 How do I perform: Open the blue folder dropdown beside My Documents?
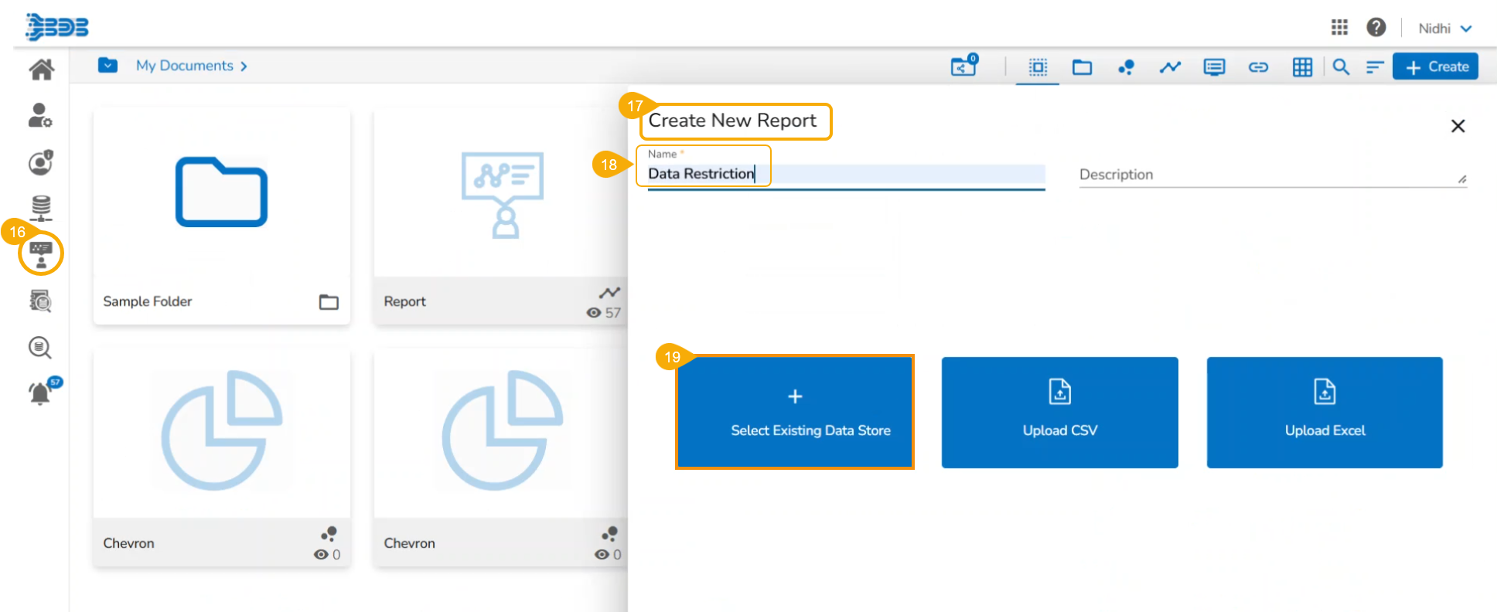pyautogui.click(x=108, y=66)
